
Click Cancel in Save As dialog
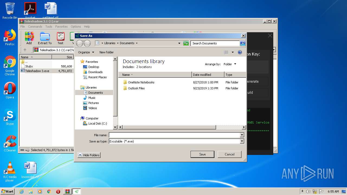pyautogui.click(x=230, y=154)
